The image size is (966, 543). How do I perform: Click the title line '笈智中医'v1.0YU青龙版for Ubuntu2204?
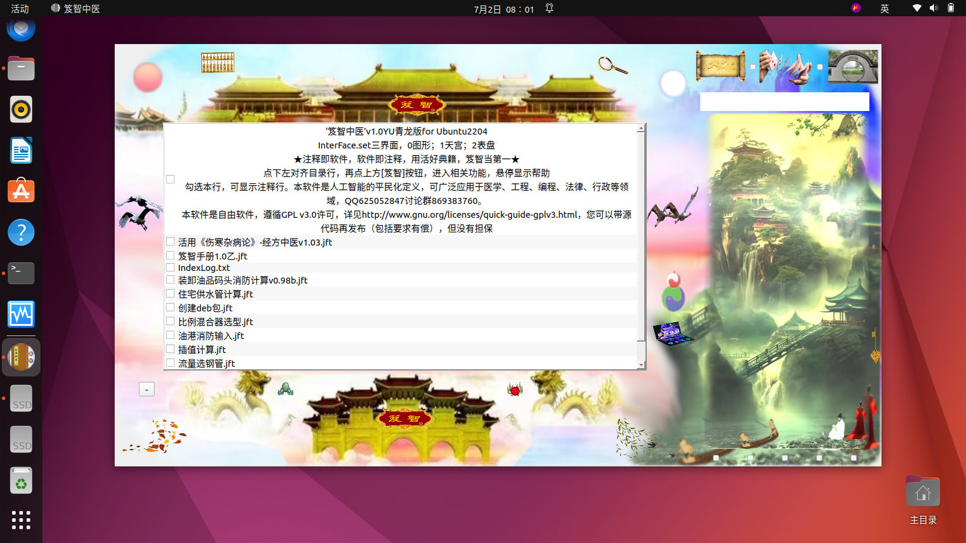tap(406, 132)
